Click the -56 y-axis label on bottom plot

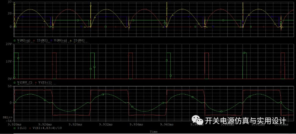coord(8,120)
